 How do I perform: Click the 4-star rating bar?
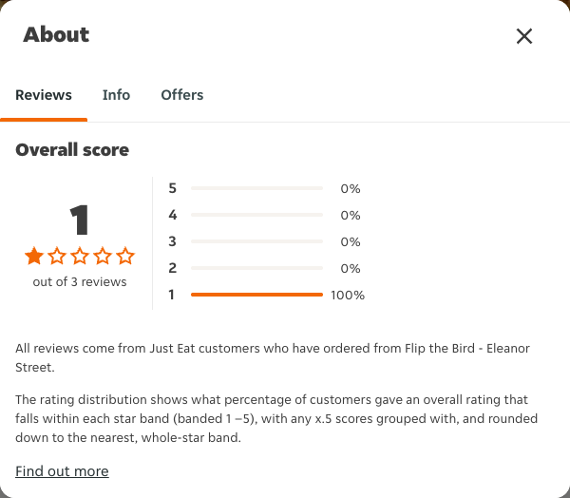[x=257, y=215]
